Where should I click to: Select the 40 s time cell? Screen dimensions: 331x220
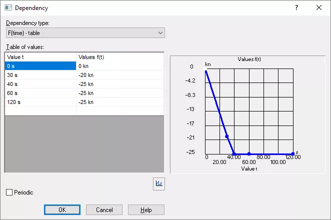pos(40,84)
